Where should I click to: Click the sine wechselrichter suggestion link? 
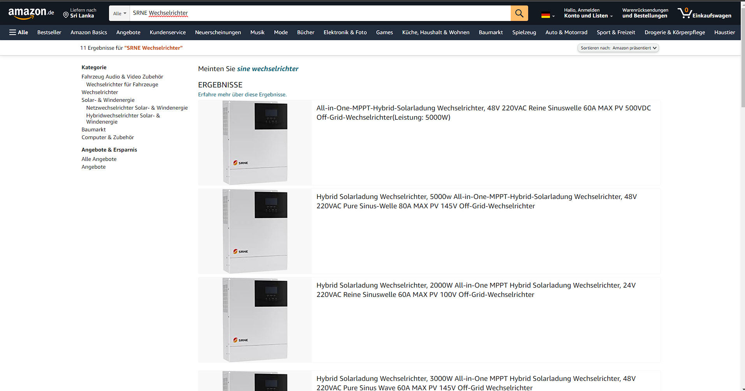point(268,69)
